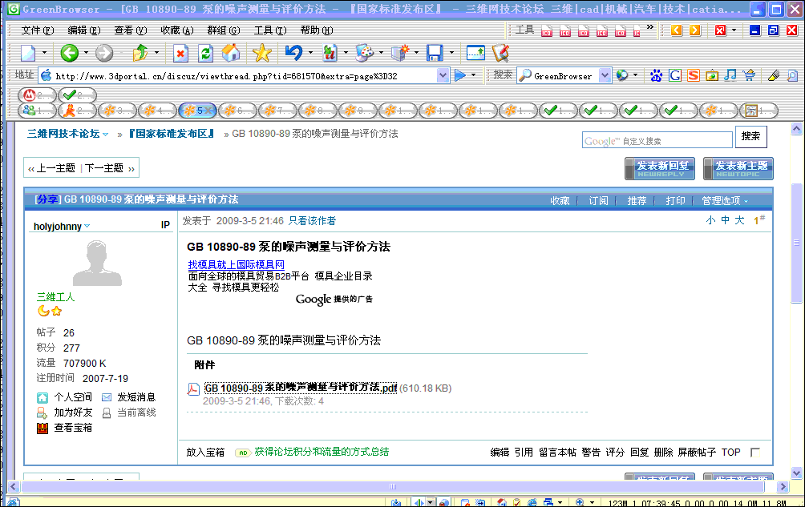Viewport: 805px width, 507px height.
Task: Click the top 发表新主题 button
Action: click(x=738, y=169)
